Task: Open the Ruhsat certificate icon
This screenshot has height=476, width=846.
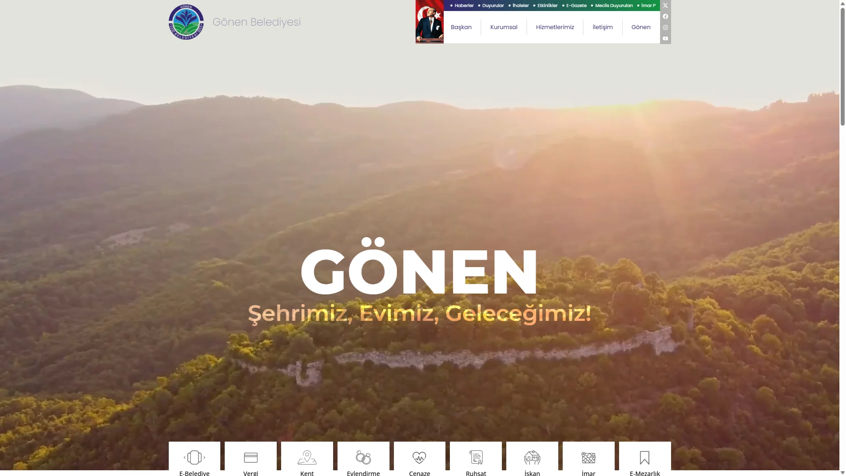Action: tap(475, 457)
